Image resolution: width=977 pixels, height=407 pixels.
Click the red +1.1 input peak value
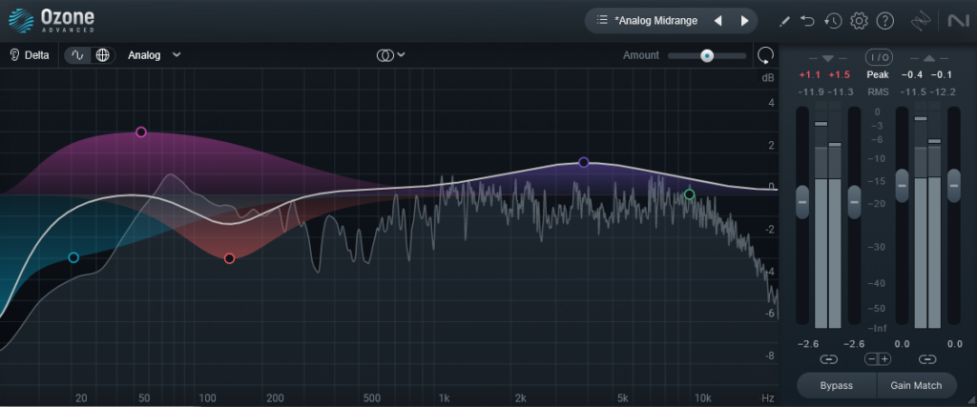[x=809, y=74]
